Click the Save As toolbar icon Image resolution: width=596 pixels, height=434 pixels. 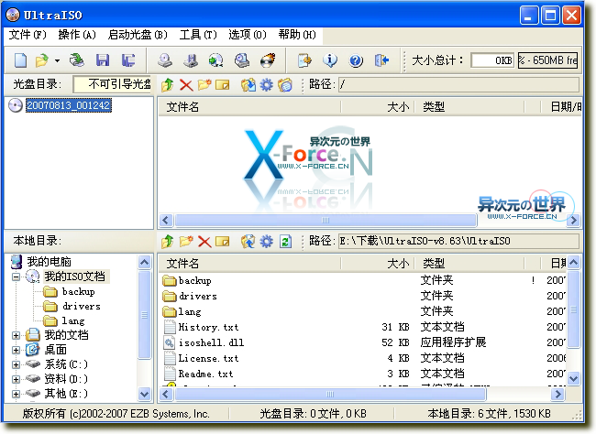pyautogui.click(x=128, y=60)
